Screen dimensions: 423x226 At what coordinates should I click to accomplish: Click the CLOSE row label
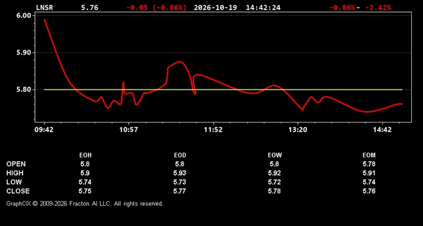pos(18,191)
